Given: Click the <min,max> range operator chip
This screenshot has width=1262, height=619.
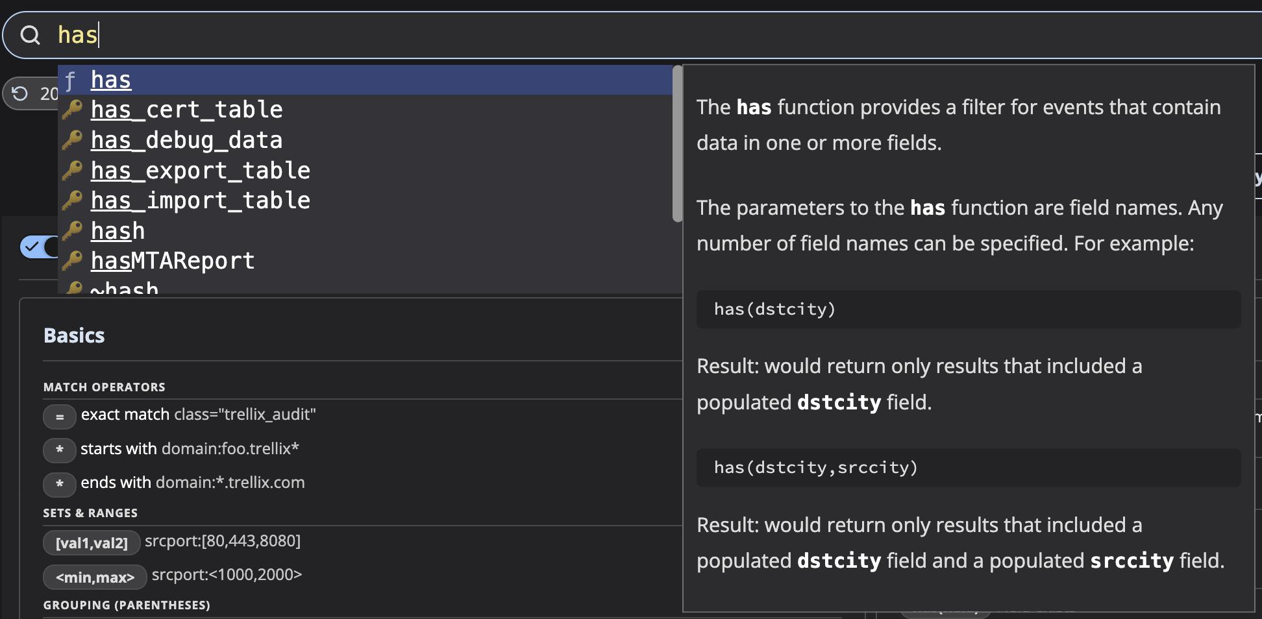Looking at the screenshot, I should tap(95, 577).
